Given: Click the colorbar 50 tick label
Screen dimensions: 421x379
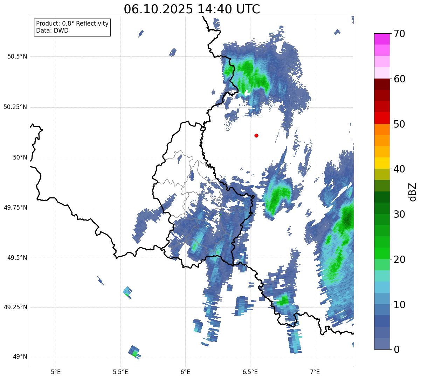Looking at the screenshot, I should (x=399, y=124).
